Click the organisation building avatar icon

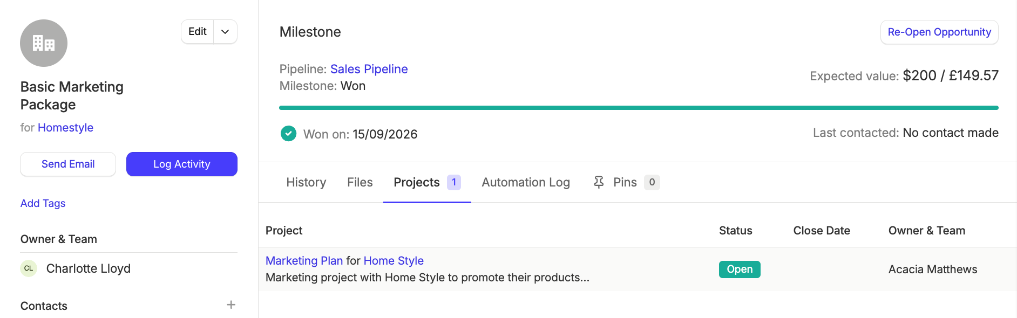point(44,43)
